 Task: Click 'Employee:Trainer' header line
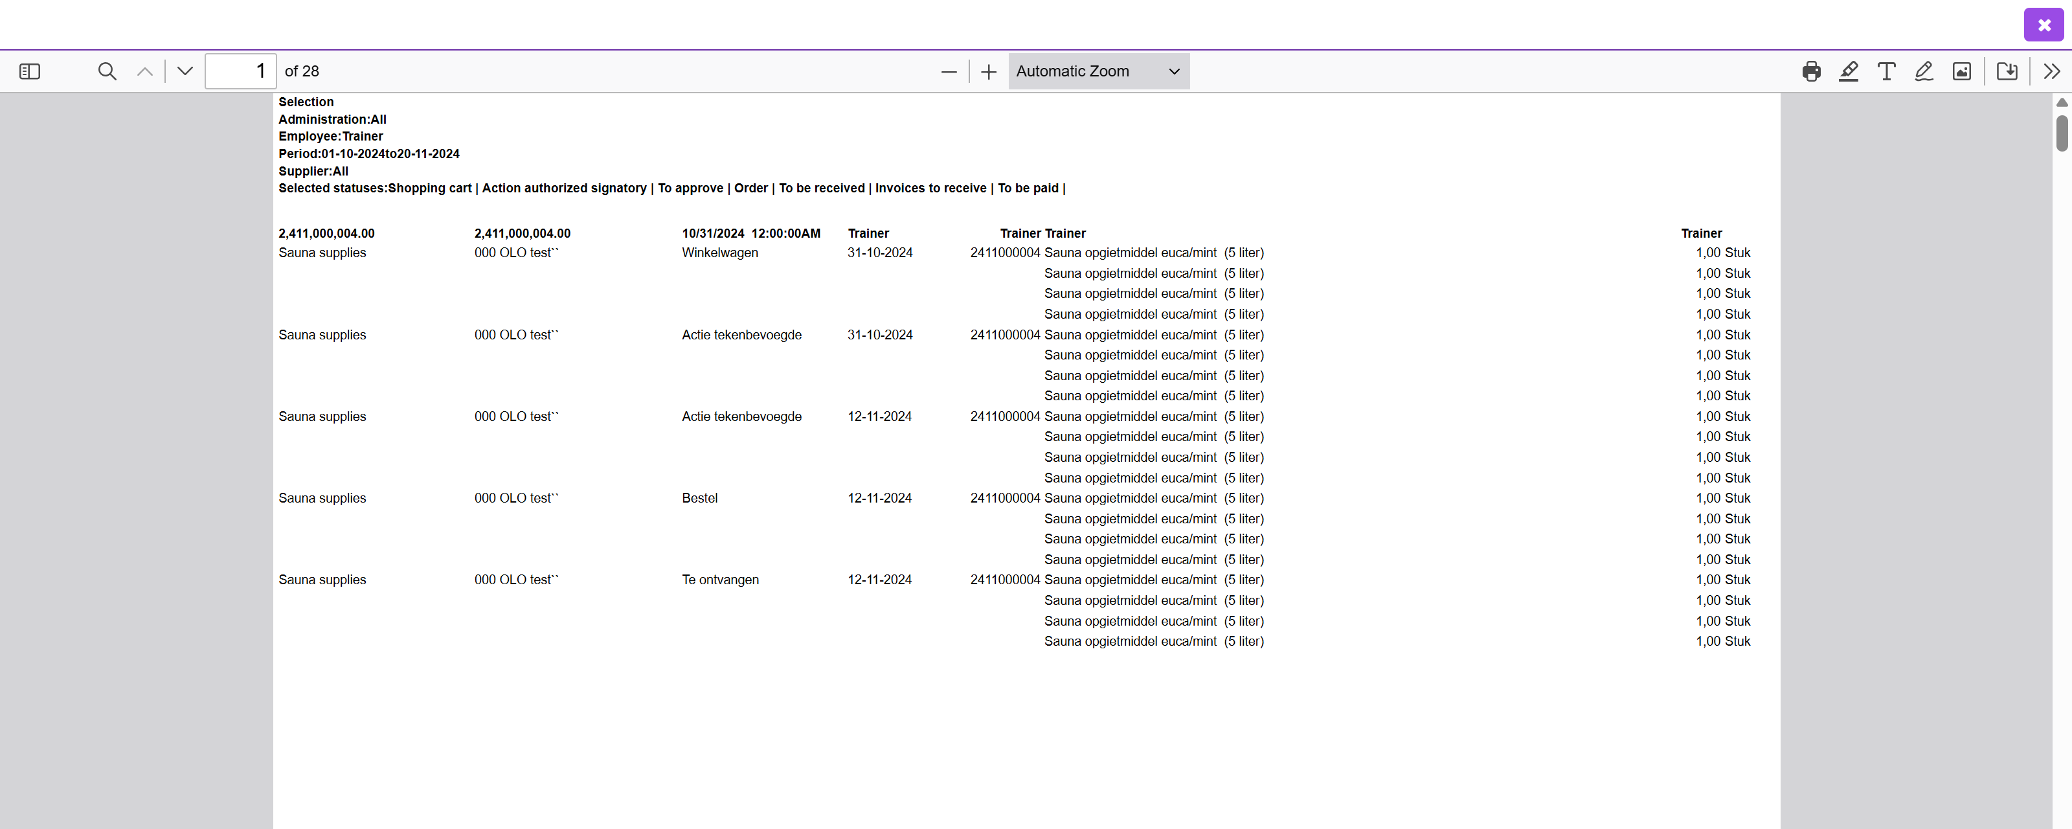coord(331,137)
